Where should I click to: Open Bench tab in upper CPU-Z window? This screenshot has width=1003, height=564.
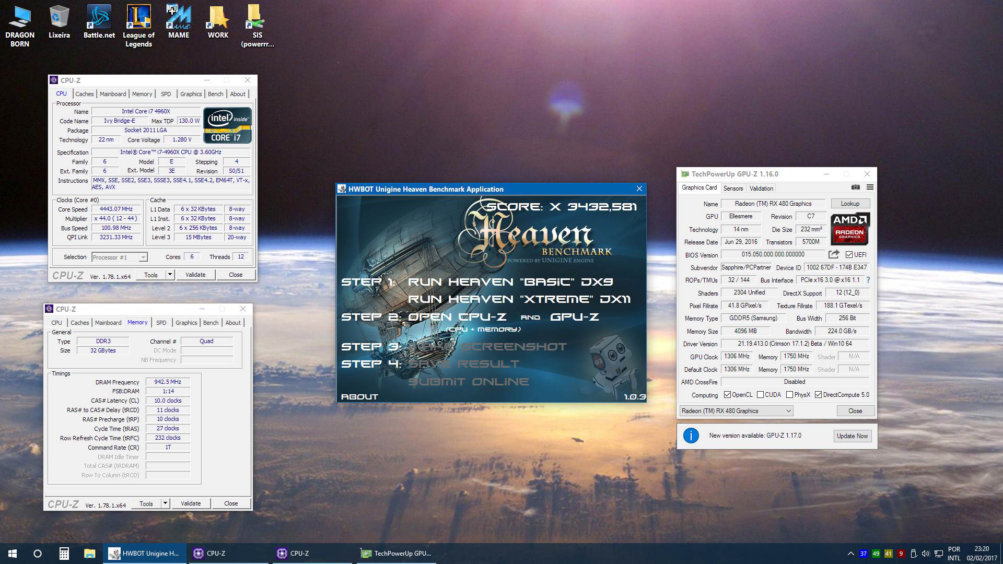point(215,94)
